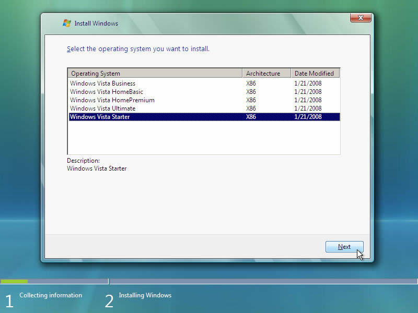Click 1/21/2008 date for Vista Business

(308, 83)
